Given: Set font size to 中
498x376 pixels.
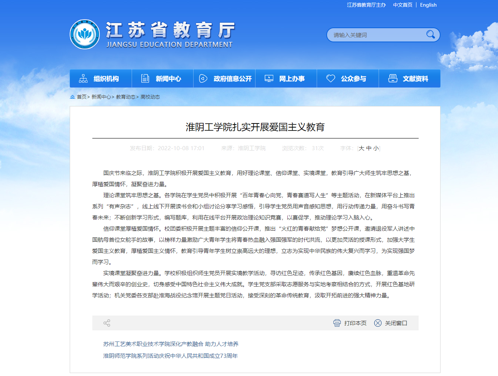Looking at the screenshot, I should point(369,148).
